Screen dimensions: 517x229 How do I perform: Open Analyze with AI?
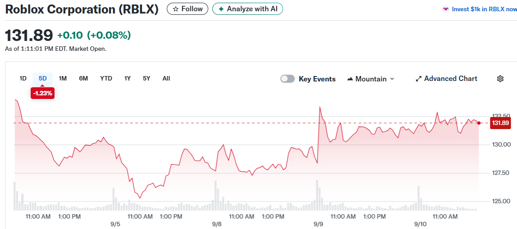click(247, 9)
